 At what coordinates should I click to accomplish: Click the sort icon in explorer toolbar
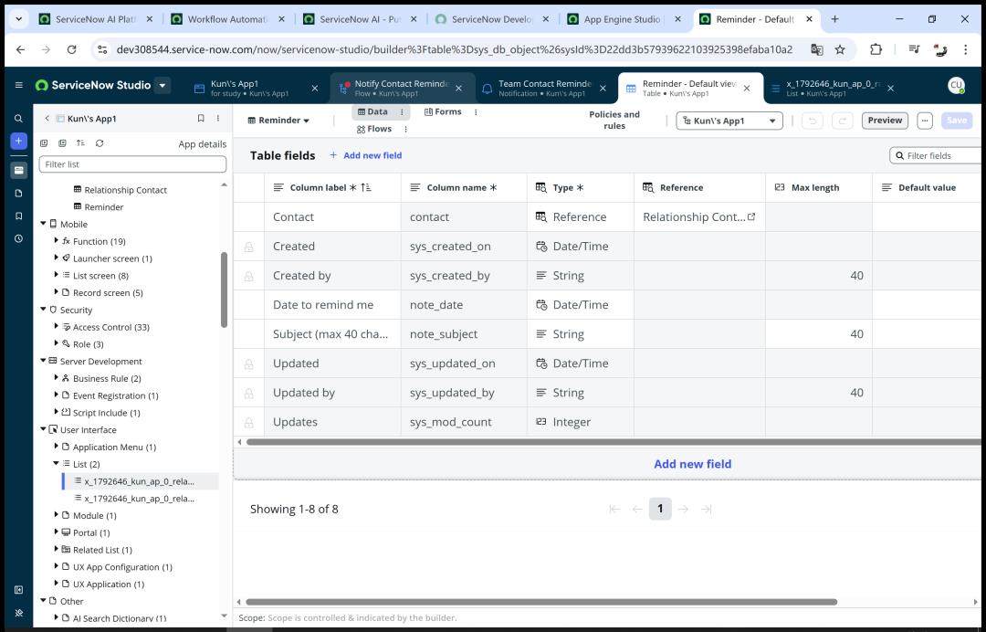click(80, 143)
